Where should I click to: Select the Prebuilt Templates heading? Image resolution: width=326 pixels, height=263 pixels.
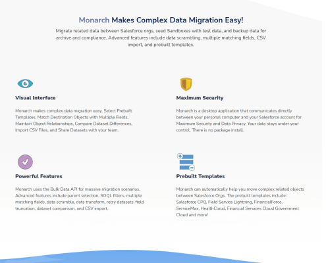200,176
